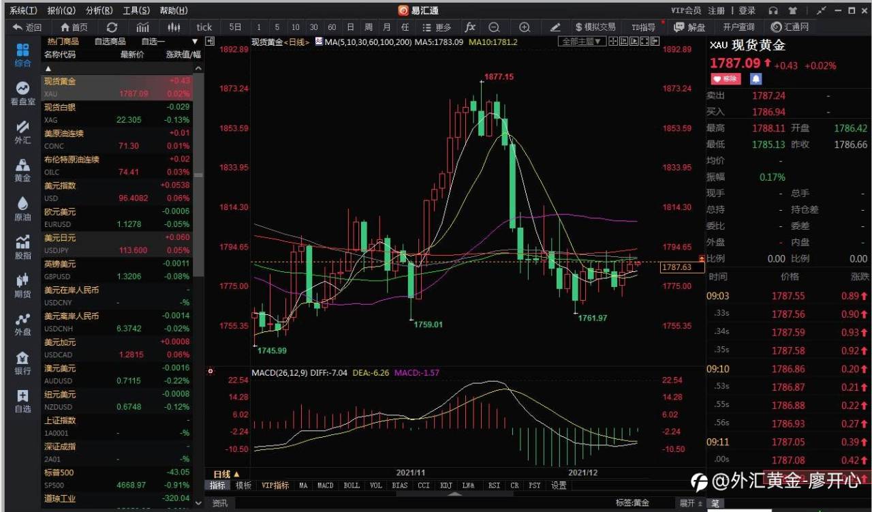Open 解盘 commentary chat
The image size is (872, 512).
pos(689,27)
